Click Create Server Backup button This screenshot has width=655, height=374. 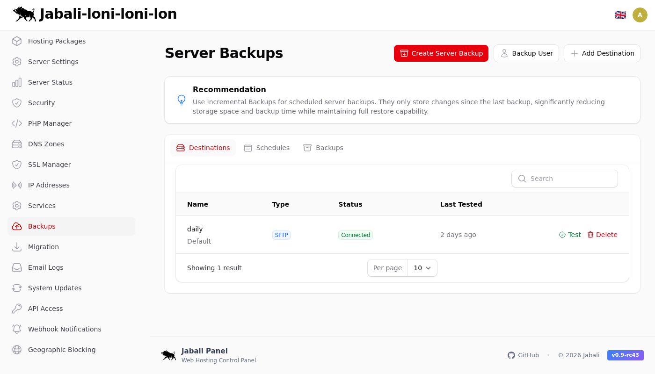point(441,53)
